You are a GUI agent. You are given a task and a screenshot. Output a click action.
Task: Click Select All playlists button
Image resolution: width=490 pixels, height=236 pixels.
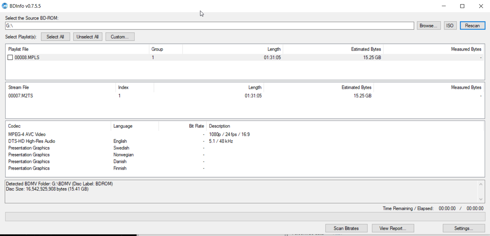click(56, 37)
